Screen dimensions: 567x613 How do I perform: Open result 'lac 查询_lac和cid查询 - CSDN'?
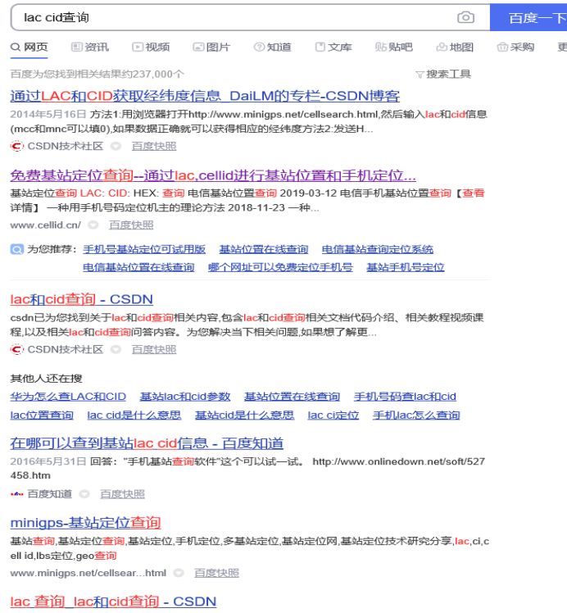click(x=113, y=602)
